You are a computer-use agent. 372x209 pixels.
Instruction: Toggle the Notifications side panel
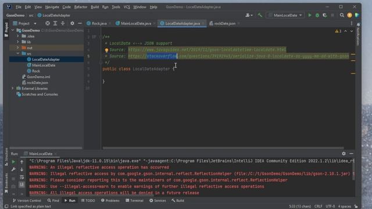(x=358, y=34)
